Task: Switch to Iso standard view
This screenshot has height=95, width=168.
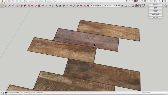Action: [91, 6]
